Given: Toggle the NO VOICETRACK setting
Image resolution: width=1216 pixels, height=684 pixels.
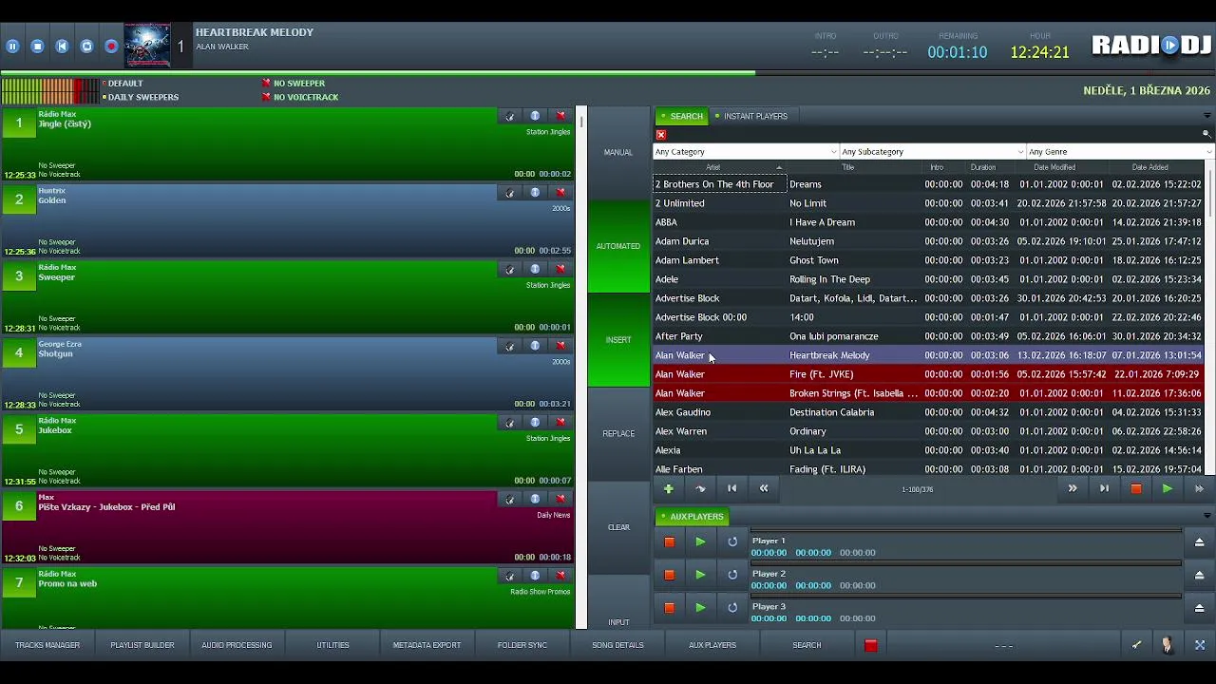Looking at the screenshot, I should 300,97.
